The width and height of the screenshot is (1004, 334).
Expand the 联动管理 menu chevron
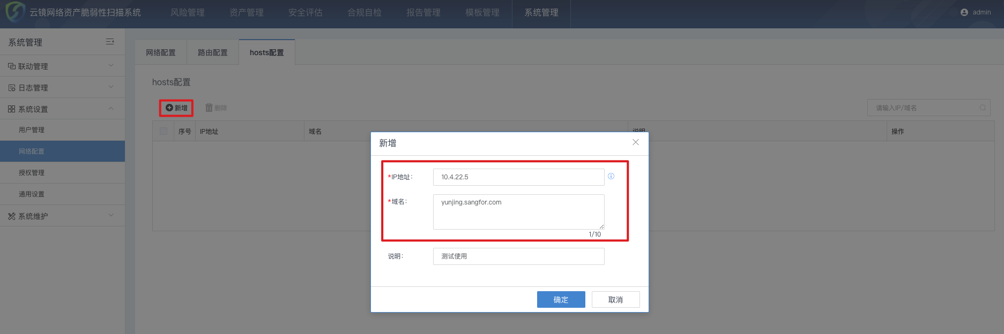[111, 66]
